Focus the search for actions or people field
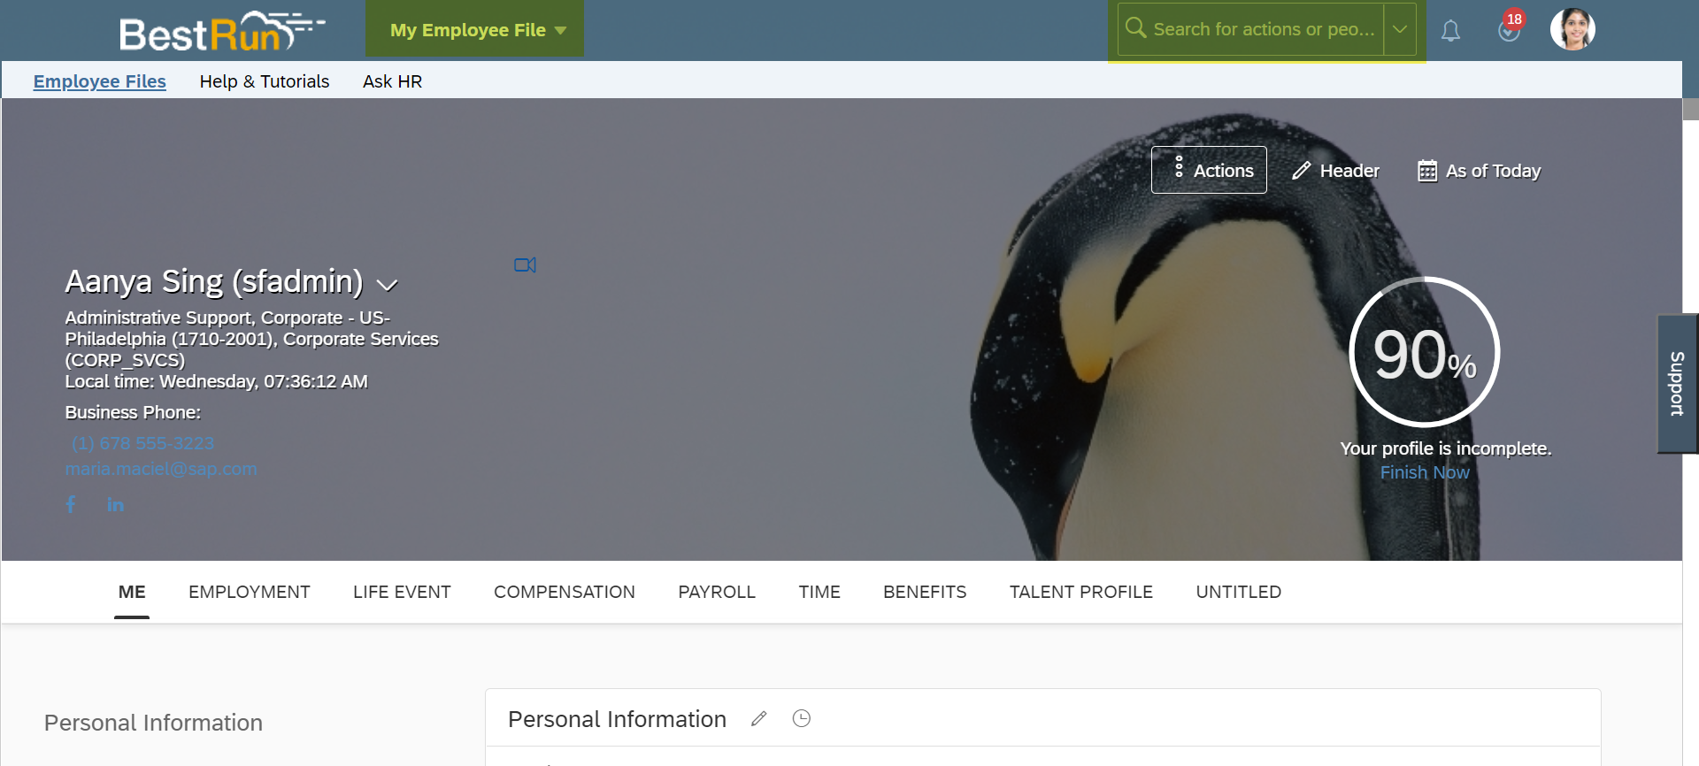The width and height of the screenshot is (1699, 766). tap(1264, 29)
